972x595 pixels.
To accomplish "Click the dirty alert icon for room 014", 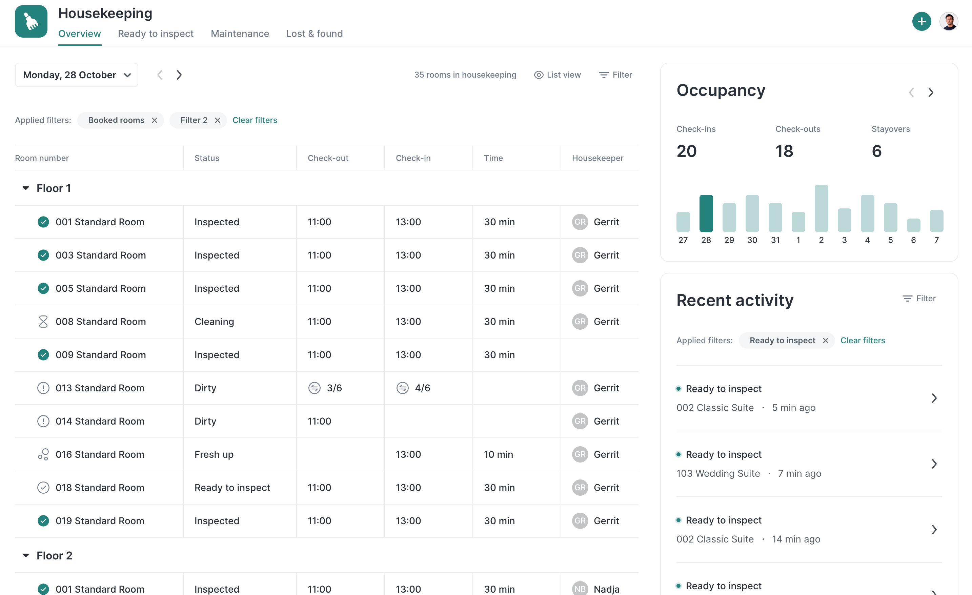I will 43,421.
